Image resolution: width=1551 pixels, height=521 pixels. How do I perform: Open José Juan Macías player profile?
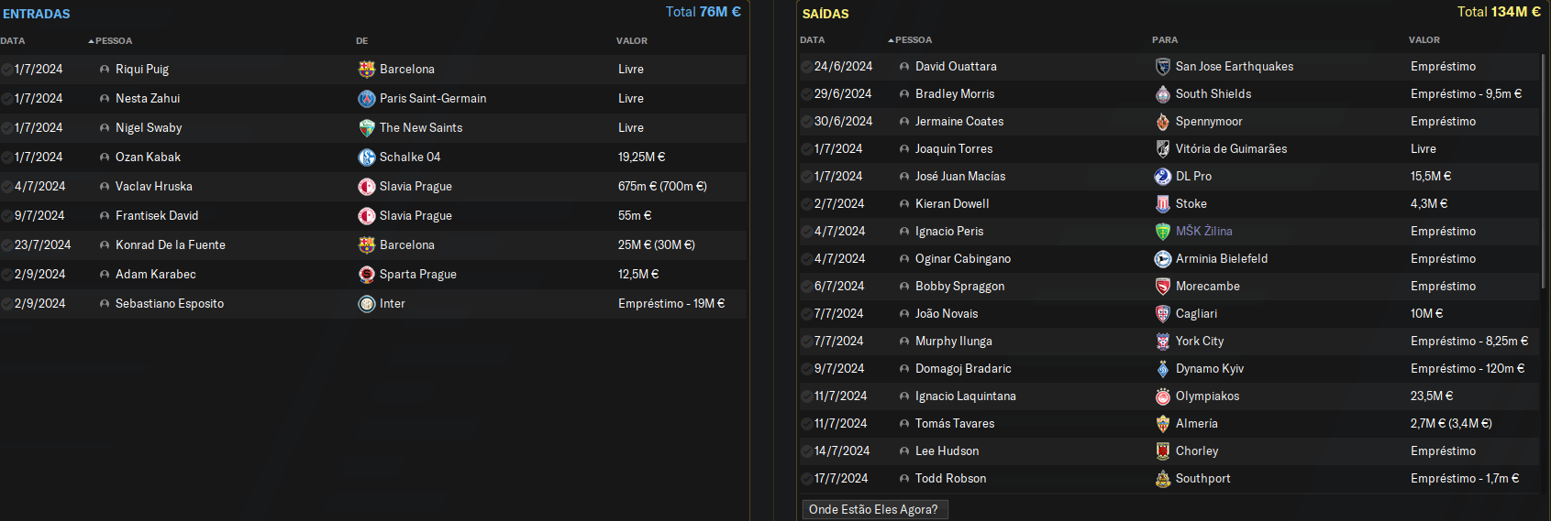tap(960, 176)
